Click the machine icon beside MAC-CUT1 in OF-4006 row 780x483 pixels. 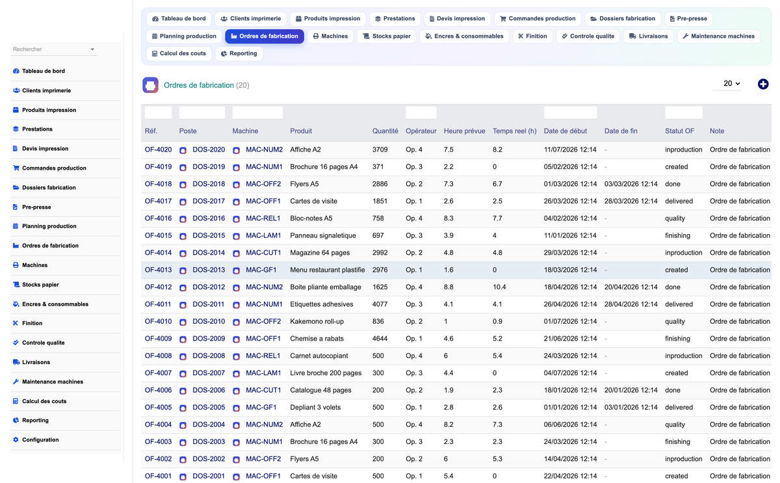pyautogui.click(x=237, y=391)
